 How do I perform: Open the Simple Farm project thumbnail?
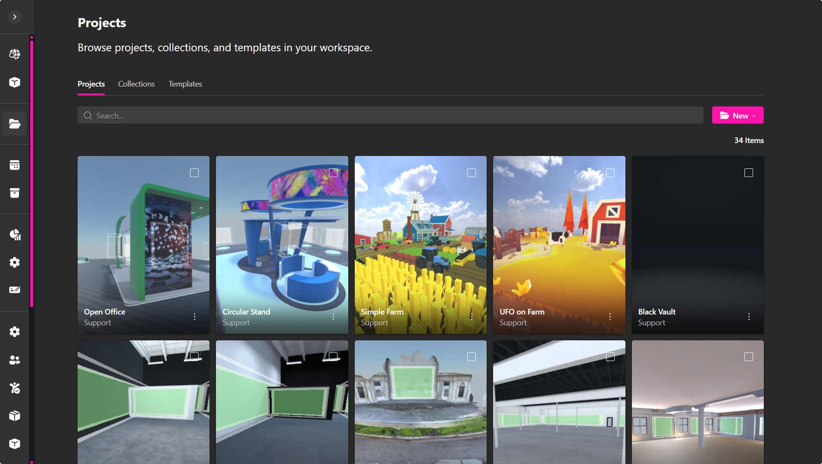(x=421, y=245)
